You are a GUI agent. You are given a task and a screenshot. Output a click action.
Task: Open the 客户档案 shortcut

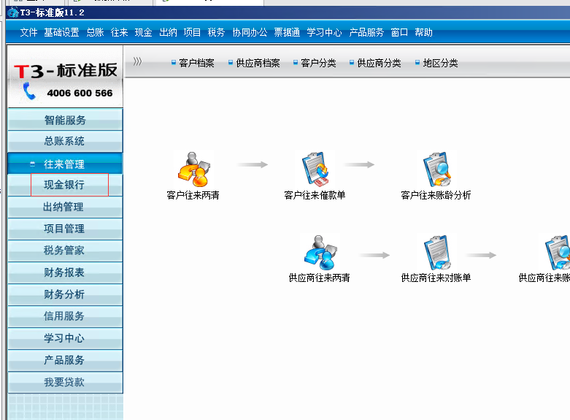pos(193,63)
